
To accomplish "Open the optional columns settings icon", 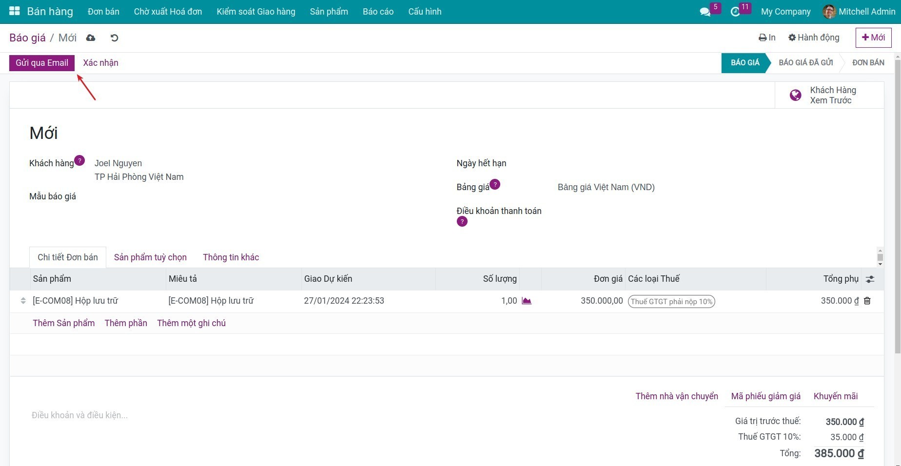I will (x=870, y=279).
